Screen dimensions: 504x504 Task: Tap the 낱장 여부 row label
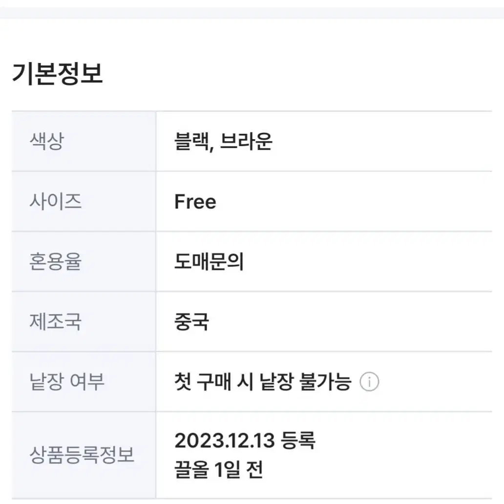[67, 381]
